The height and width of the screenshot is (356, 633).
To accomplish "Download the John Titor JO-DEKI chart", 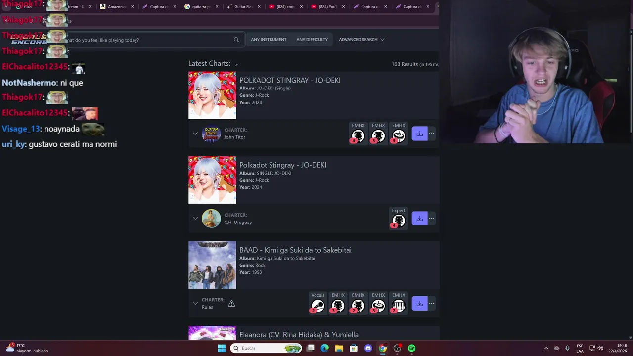I will [419, 133].
